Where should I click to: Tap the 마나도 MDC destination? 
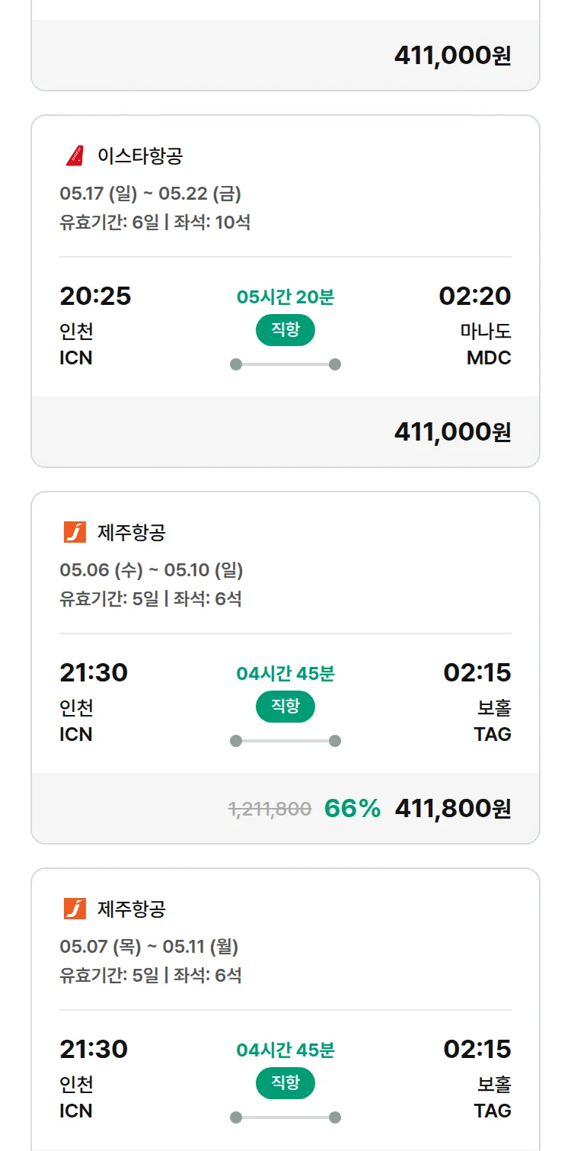click(x=486, y=344)
